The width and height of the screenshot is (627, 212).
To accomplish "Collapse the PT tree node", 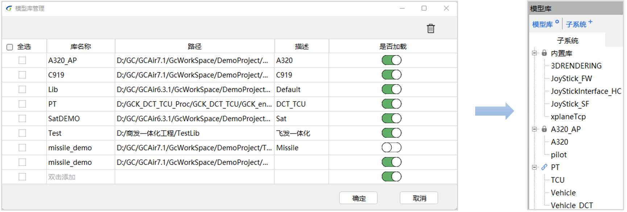I will pyautogui.click(x=534, y=167).
